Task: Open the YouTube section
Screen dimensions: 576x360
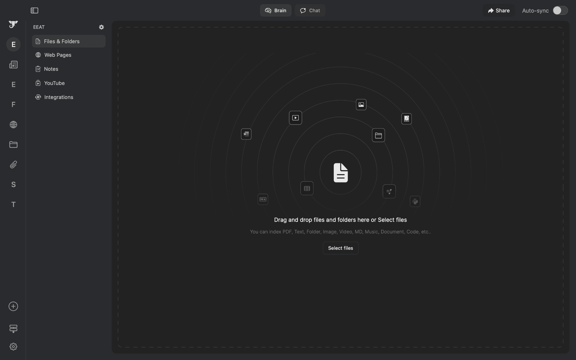Action: coord(54,83)
